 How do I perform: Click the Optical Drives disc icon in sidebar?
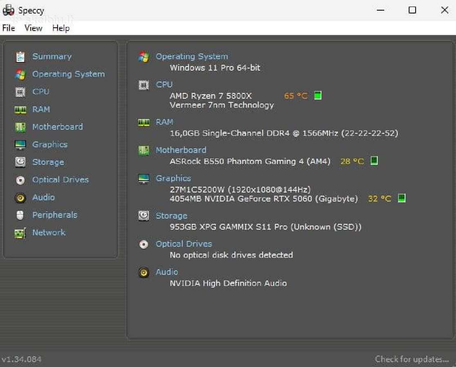tap(20, 180)
